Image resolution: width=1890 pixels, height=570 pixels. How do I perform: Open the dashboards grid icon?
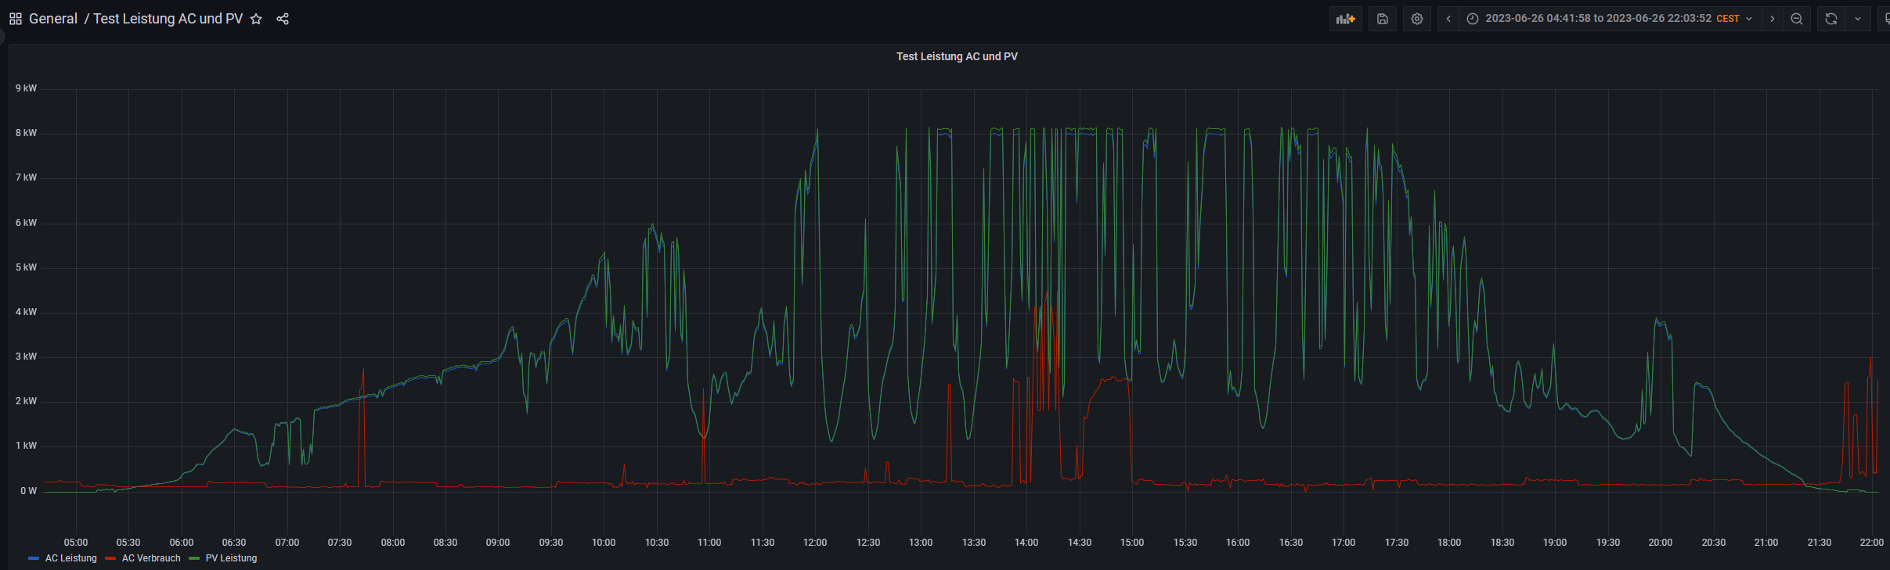(x=15, y=19)
